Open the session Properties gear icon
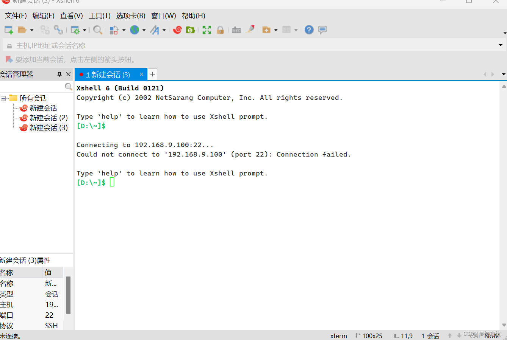This screenshot has width=507, height=340. coord(75,30)
